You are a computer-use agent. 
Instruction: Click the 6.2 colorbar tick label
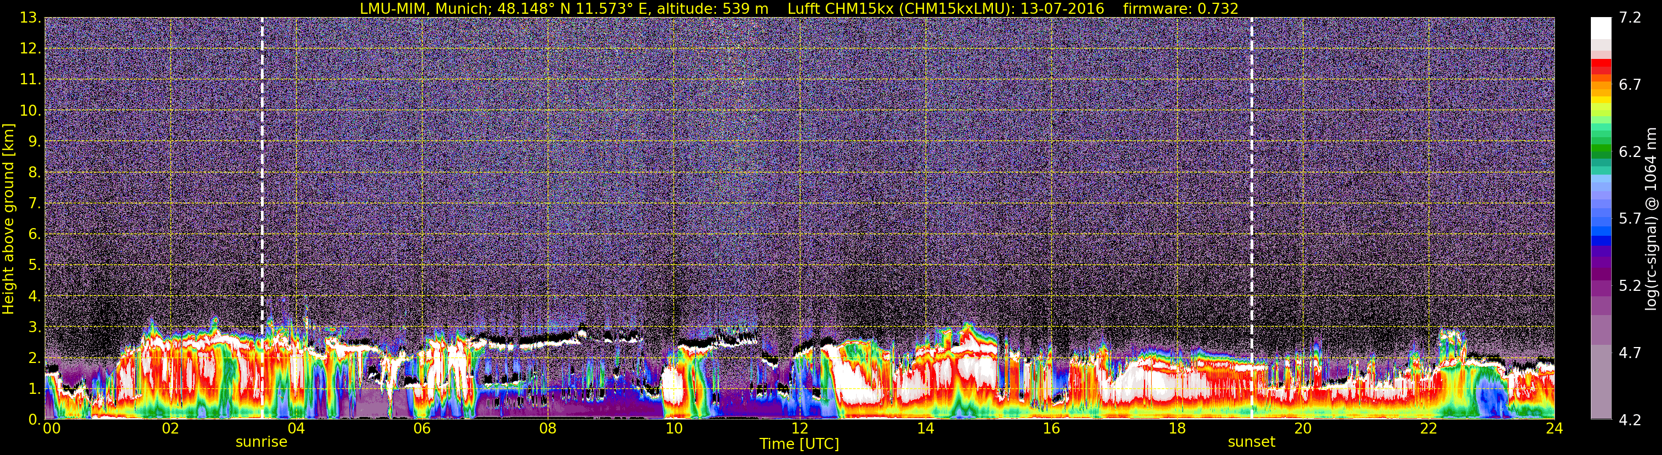coord(1630,152)
